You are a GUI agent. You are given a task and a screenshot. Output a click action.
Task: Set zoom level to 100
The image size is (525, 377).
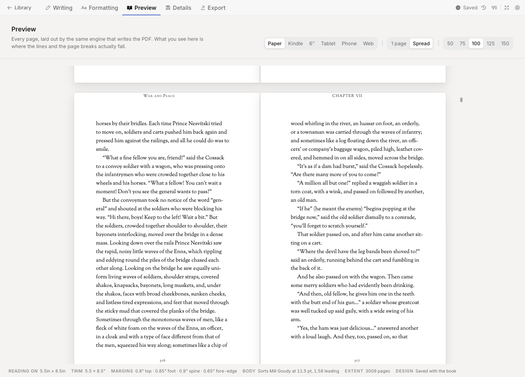(476, 44)
